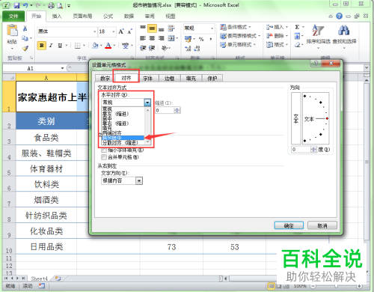Click the Align Text Left icon
Screen dimensions: 374x292
[x=143, y=38]
